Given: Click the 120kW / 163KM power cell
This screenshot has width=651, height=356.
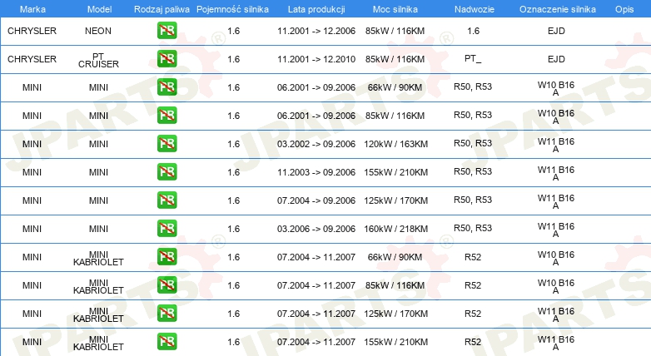Looking at the screenshot, I should (x=395, y=144).
